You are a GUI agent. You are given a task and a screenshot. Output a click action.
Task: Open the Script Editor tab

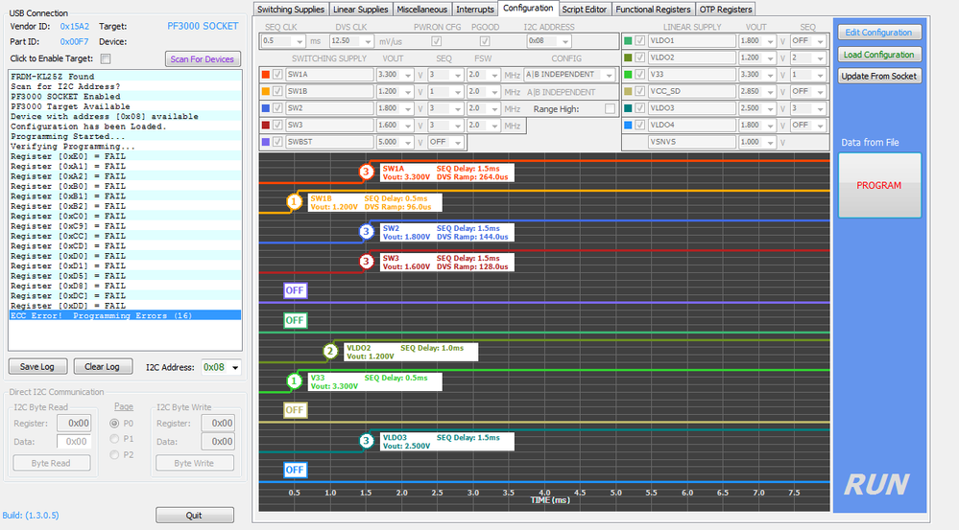pos(584,10)
